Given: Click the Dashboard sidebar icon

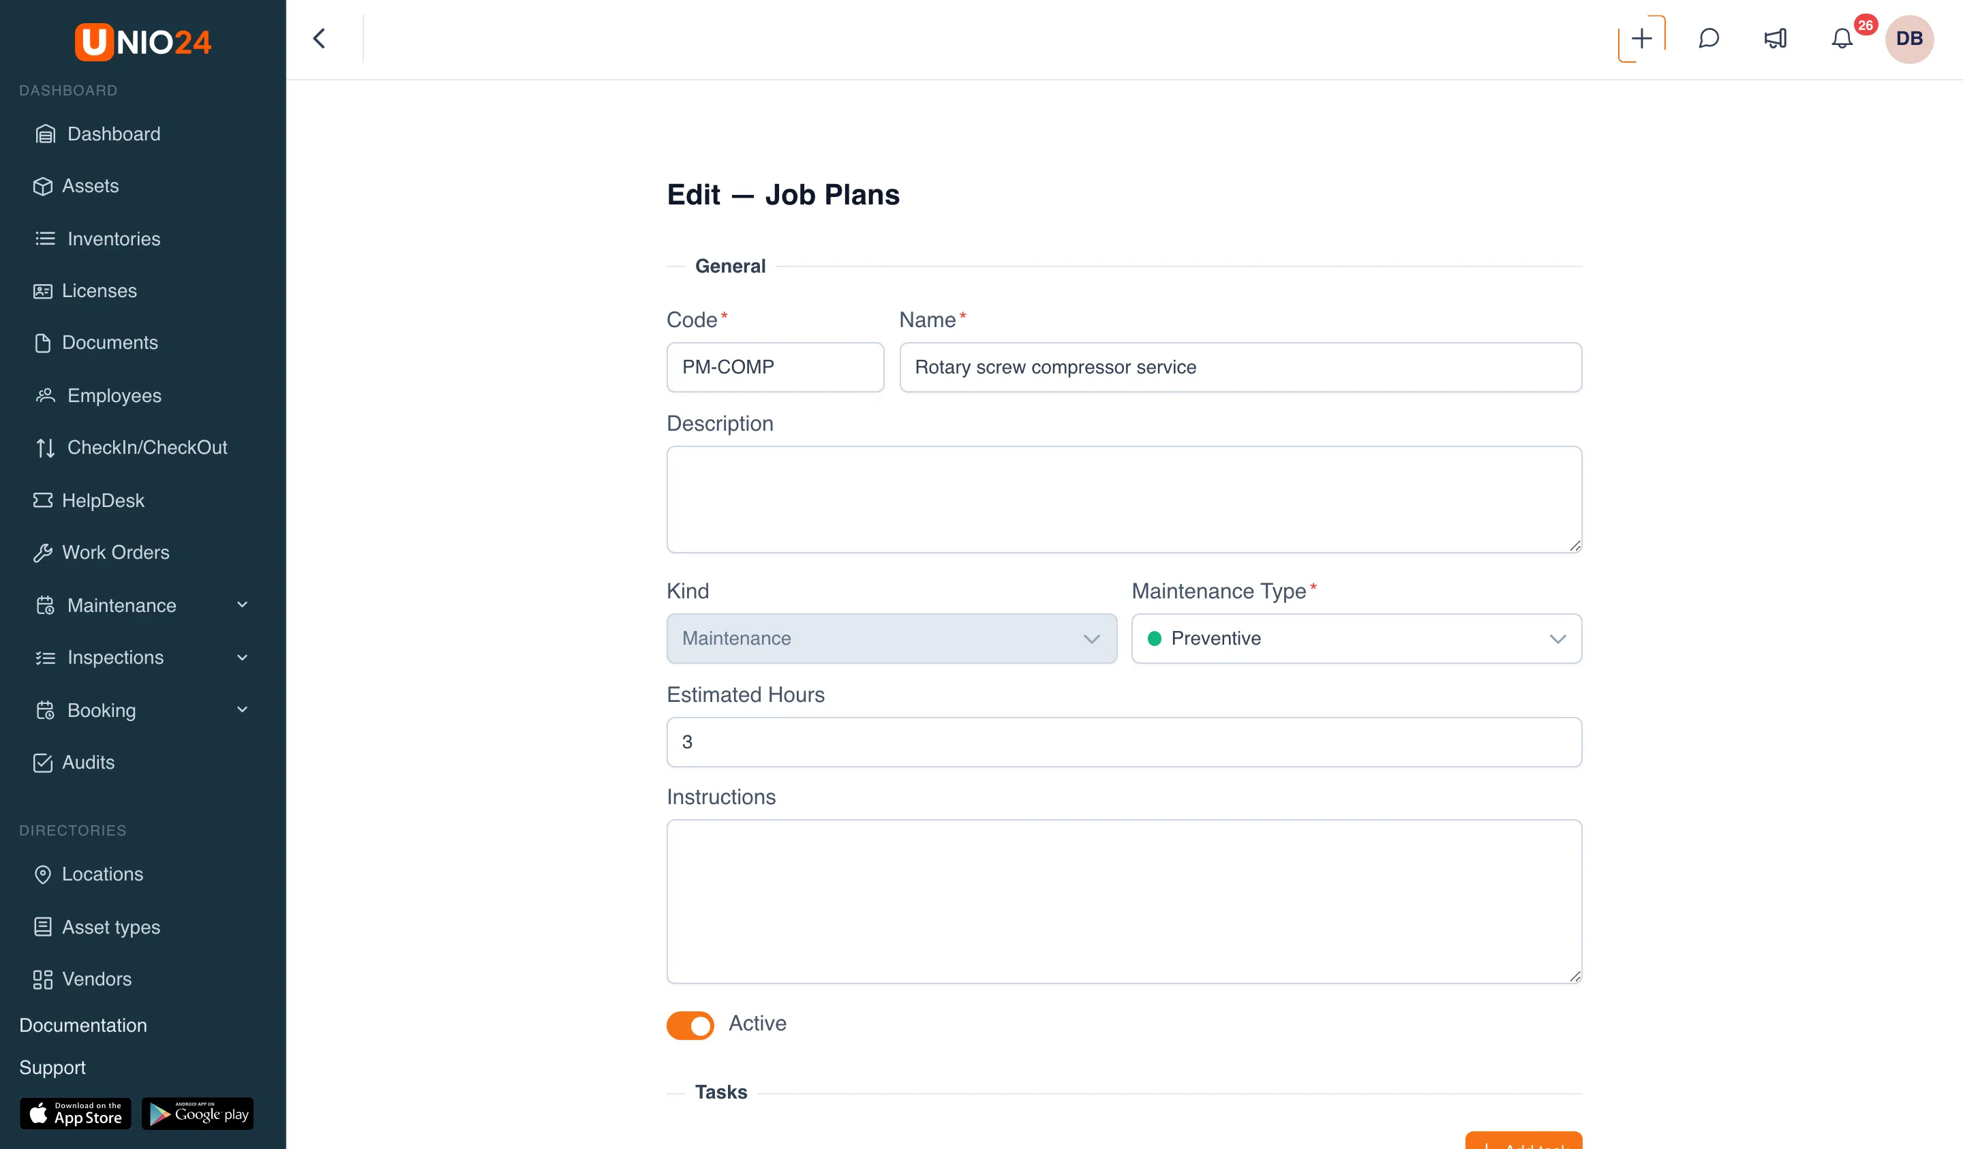Looking at the screenshot, I should (x=45, y=134).
